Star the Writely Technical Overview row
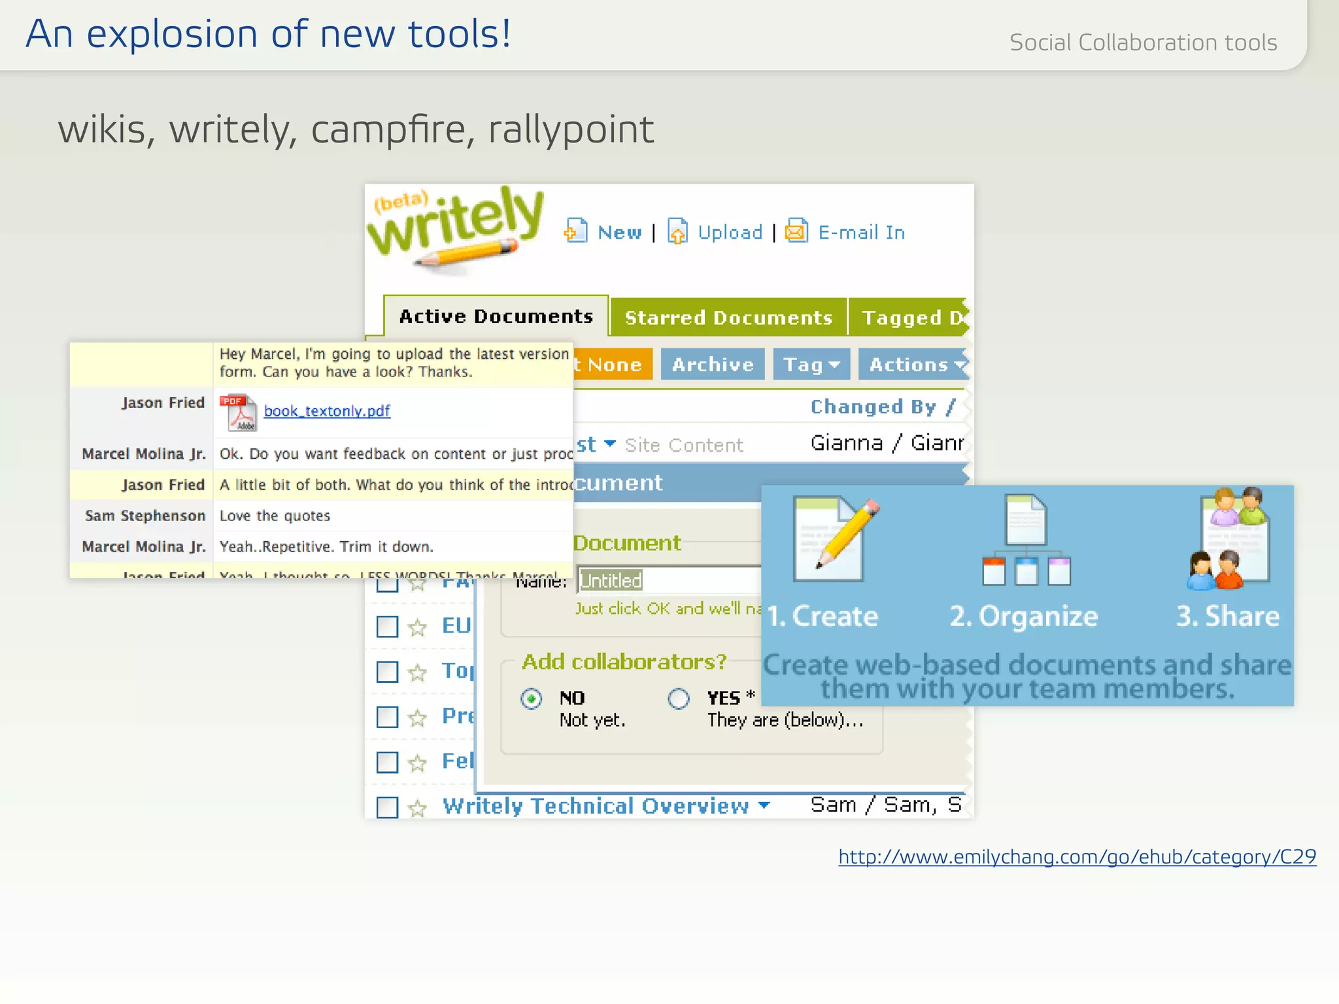Screen dimensions: 1339x1004 tap(417, 809)
